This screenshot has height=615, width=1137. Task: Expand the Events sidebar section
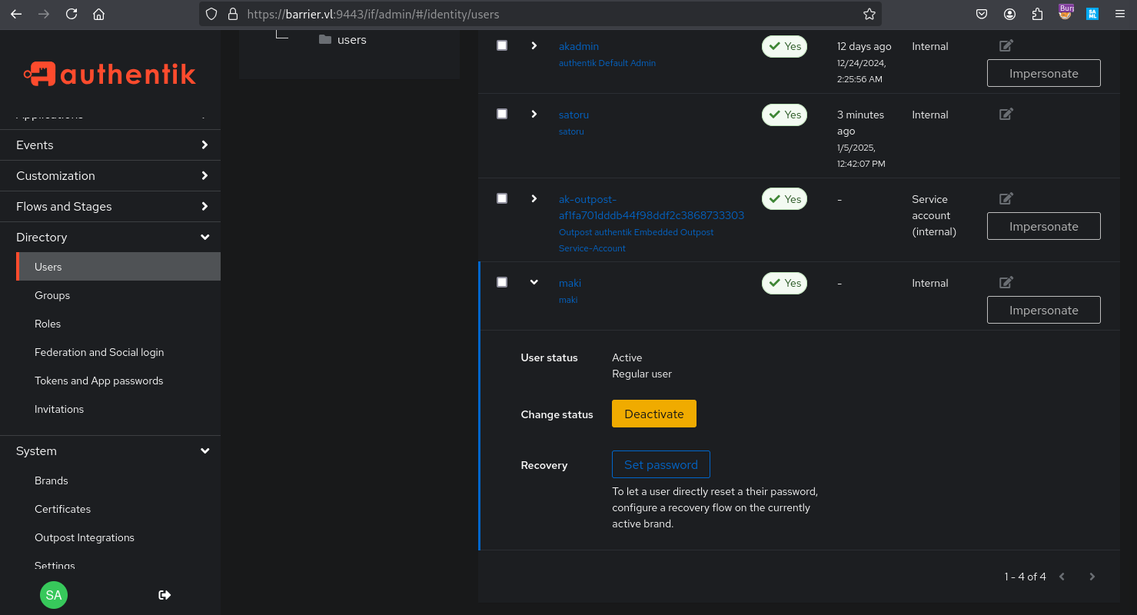click(110, 145)
